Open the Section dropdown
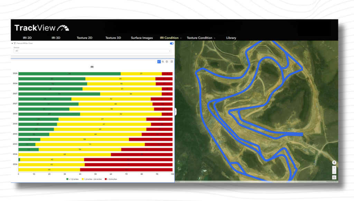The image size is (354, 201). (93, 51)
